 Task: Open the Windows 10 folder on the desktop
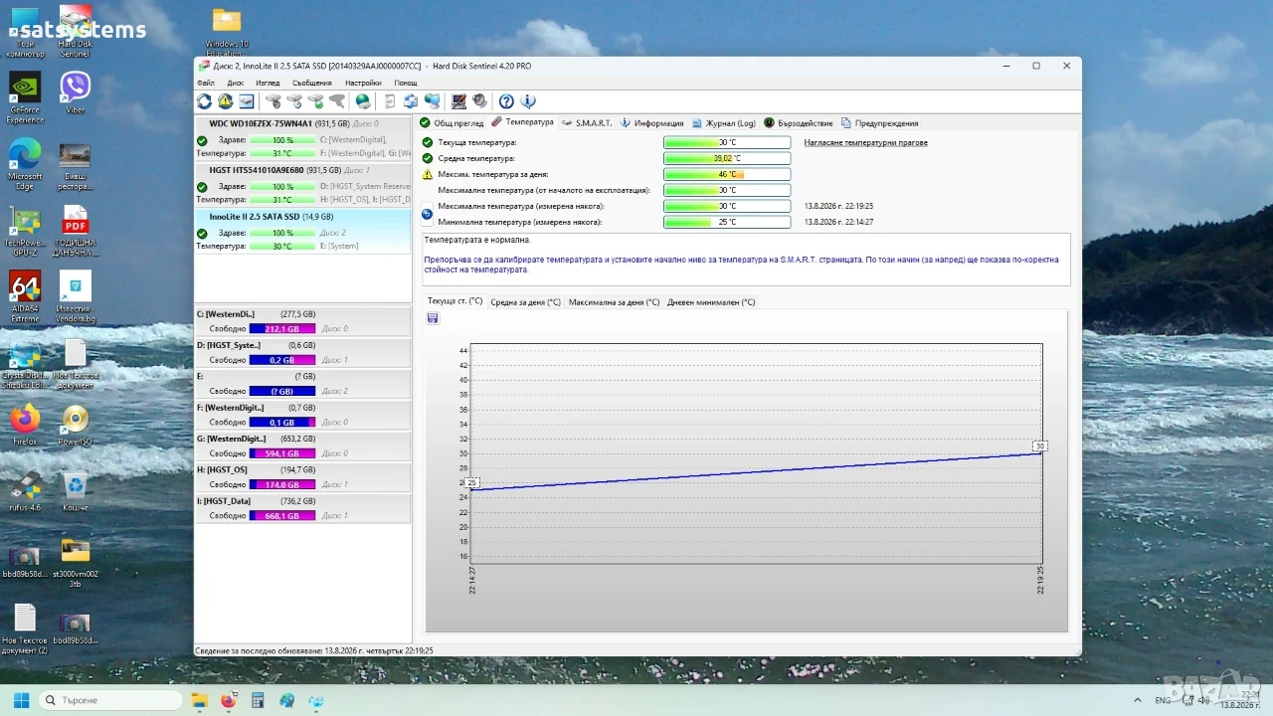point(227,31)
